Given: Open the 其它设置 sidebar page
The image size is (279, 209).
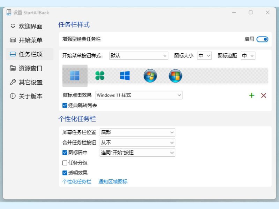Looking at the screenshot, I should 30,82.
